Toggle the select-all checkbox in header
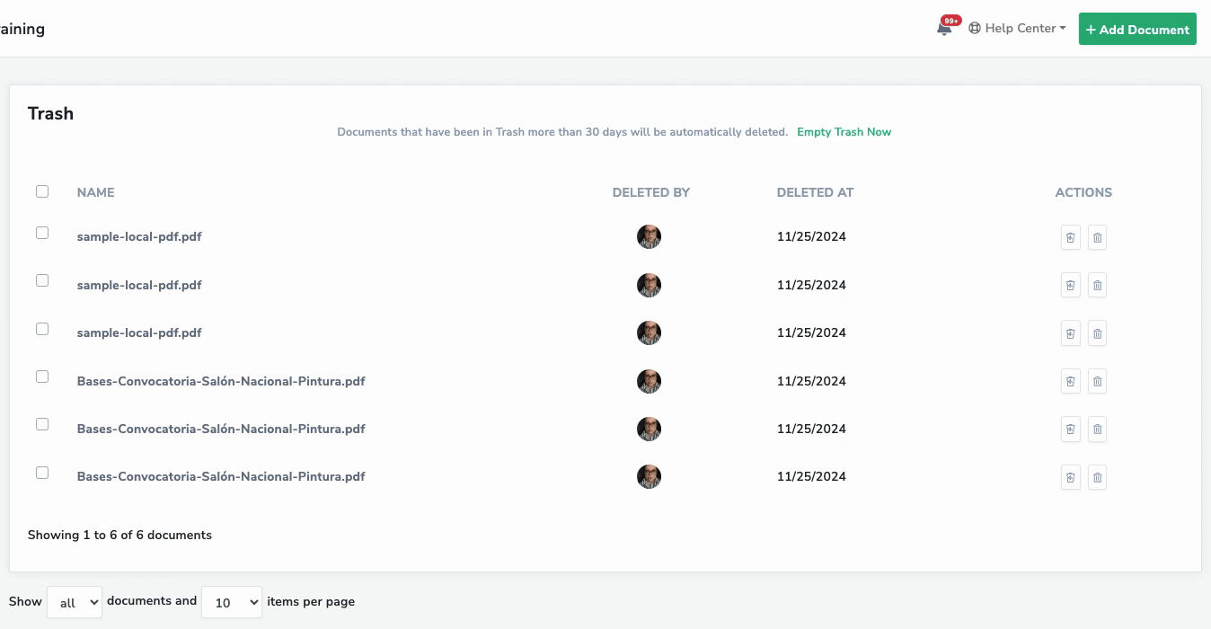Screen dimensions: 1211x629 [x=42, y=191]
